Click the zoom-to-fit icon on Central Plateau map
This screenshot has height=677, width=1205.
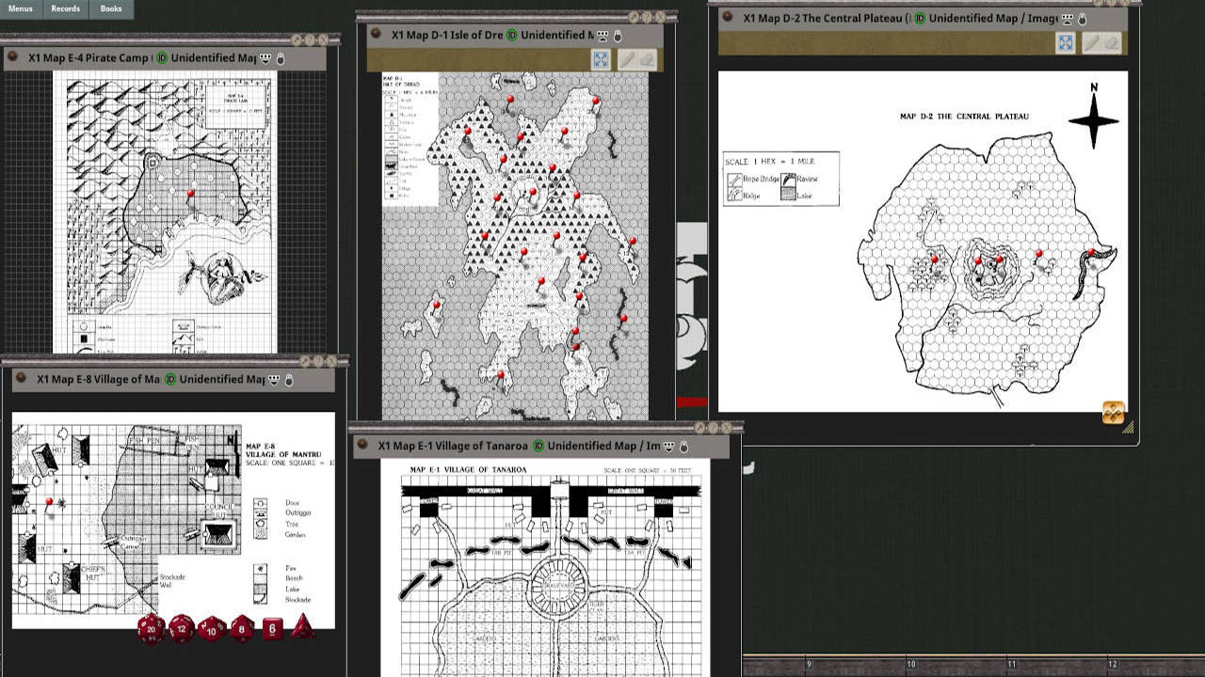tap(1065, 42)
